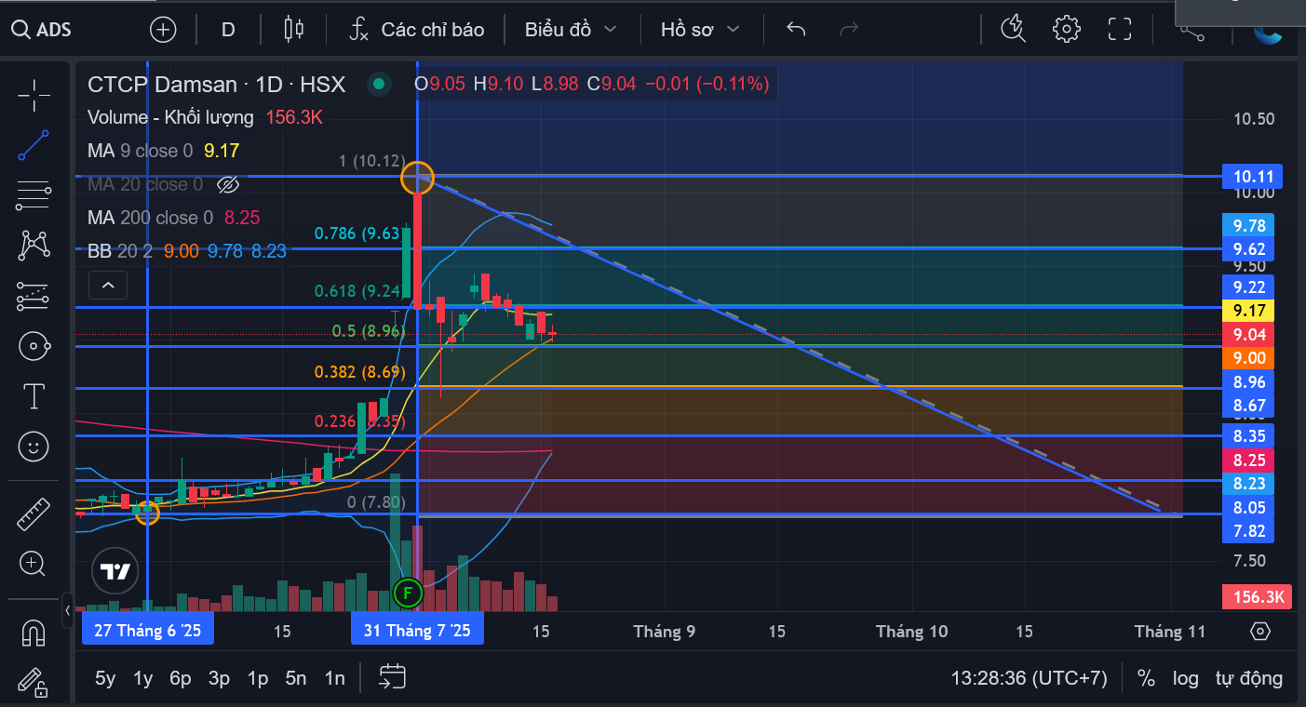Click the 156.3K volume label on price scale
This screenshot has height=707, width=1306.
(1256, 597)
